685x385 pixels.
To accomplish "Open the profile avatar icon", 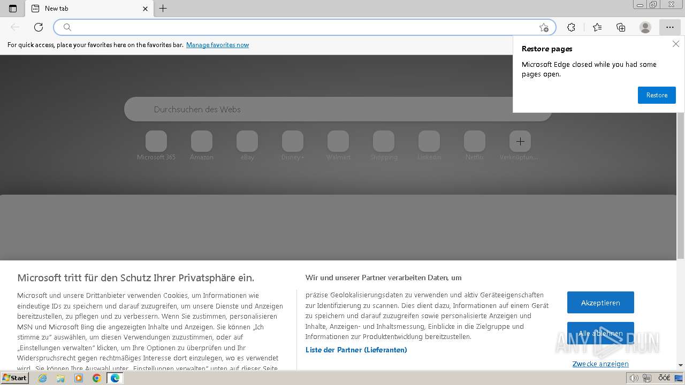I will pyautogui.click(x=645, y=27).
